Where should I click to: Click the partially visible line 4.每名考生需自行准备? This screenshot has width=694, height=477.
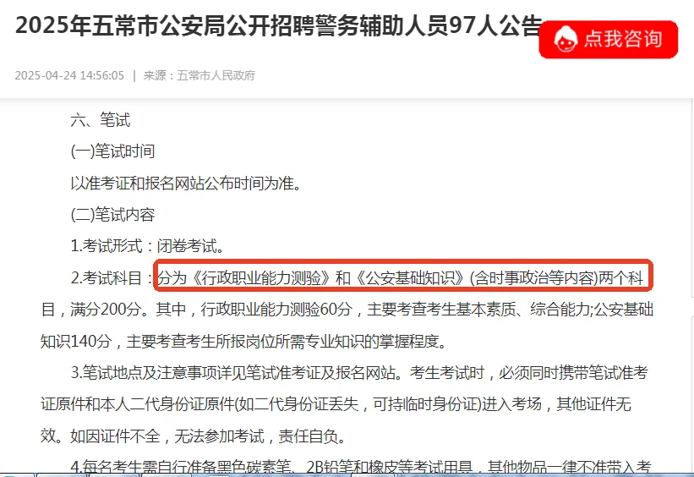pos(361,466)
